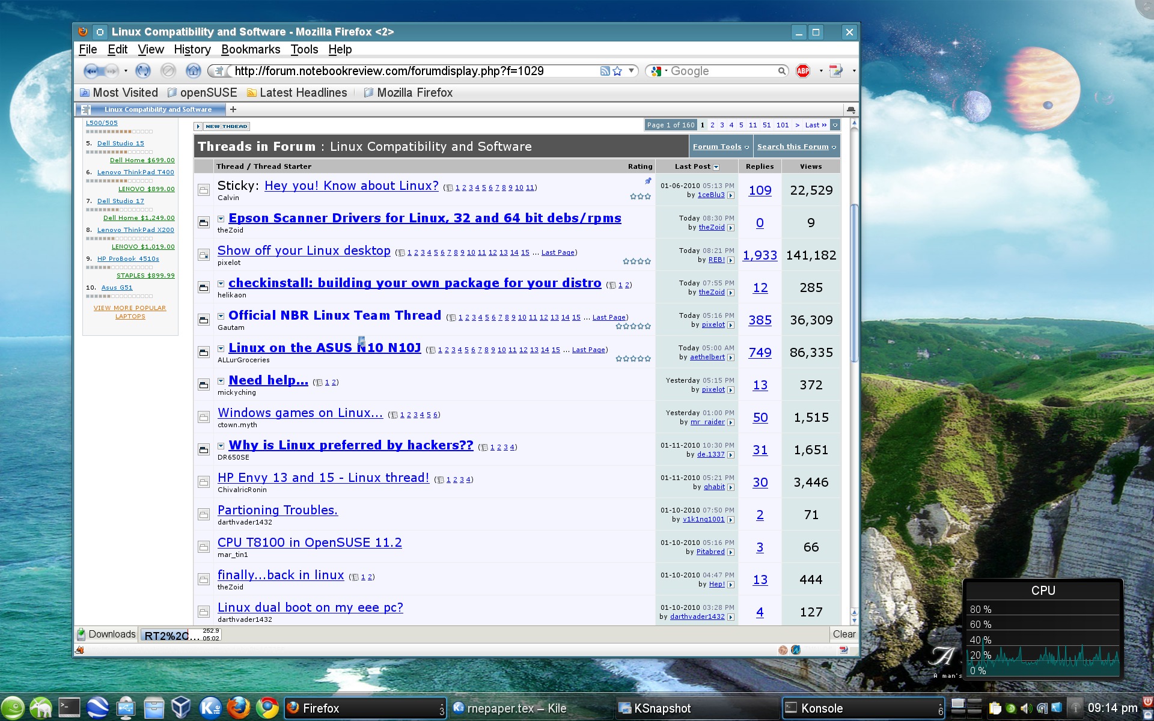Screen dimensions: 1154x721
Task: Open the File menu
Action: [x=88, y=49]
